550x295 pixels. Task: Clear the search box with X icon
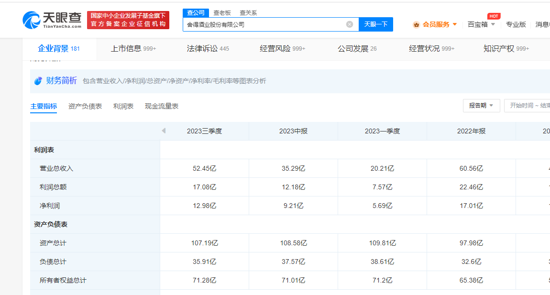[x=350, y=24]
